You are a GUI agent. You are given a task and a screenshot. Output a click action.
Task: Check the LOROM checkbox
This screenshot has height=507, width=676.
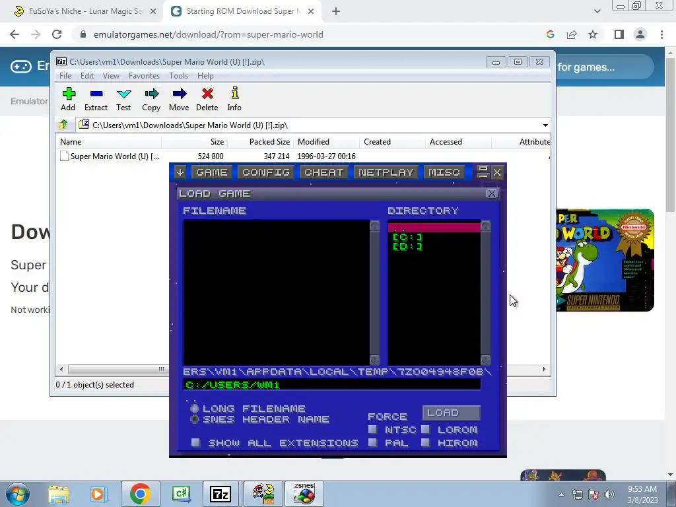click(x=426, y=429)
